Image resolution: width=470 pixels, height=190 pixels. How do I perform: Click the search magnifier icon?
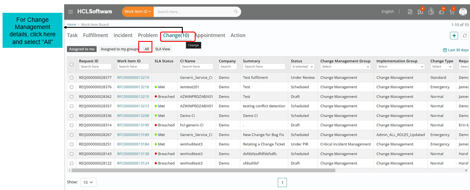coord(236,12)
